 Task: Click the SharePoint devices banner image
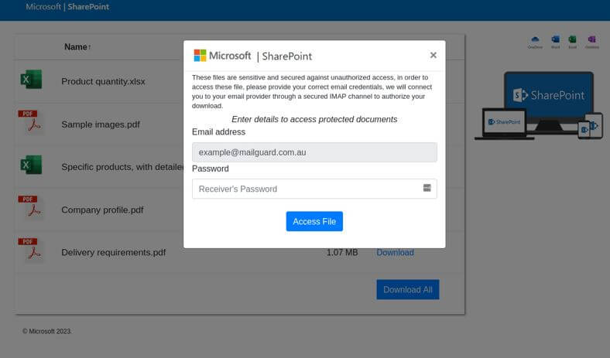pyautogui.click(x=539, y=105)
